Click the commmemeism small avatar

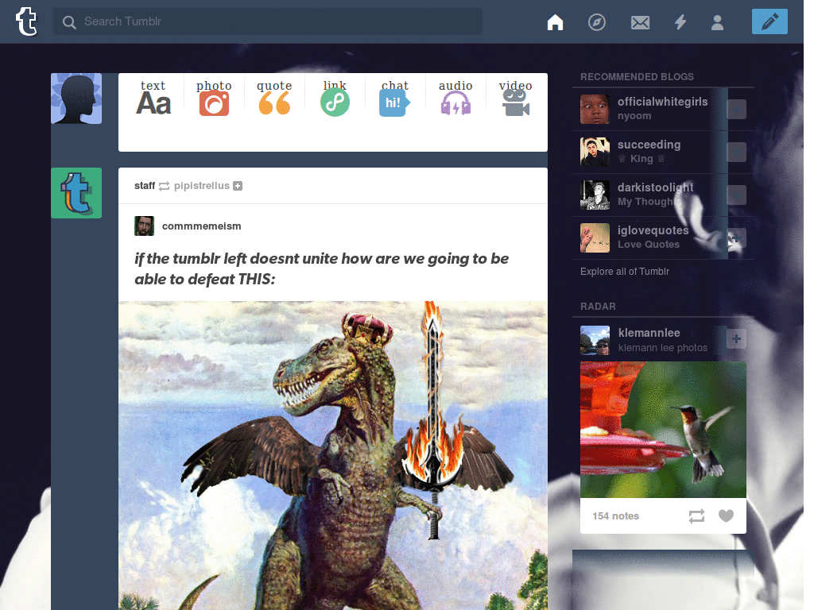point(145,226)
